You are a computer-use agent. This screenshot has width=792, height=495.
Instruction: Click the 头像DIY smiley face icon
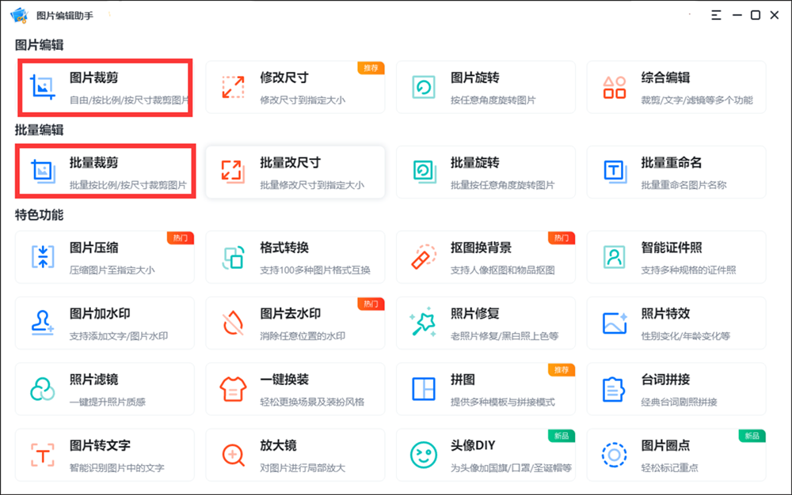pos(423,455)
